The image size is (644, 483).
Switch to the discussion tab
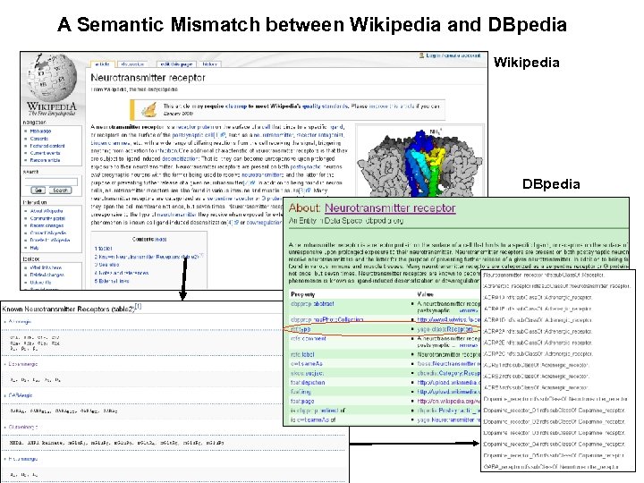click(x=132, y=64)
